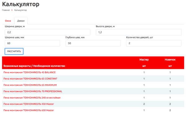Image resolution: width=186 pixels, height=113 pixels.
Task: Open ТЕХНОНИКОЛЬ 650 Master foam link
Action: pos(29,111)
